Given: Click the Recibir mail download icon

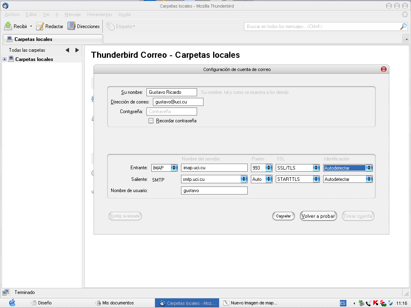Looking at the screenshot, I should coord(8,26).
